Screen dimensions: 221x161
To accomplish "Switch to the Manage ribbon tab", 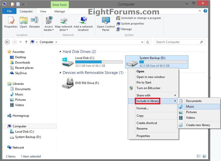I will [x=60, y=11].
